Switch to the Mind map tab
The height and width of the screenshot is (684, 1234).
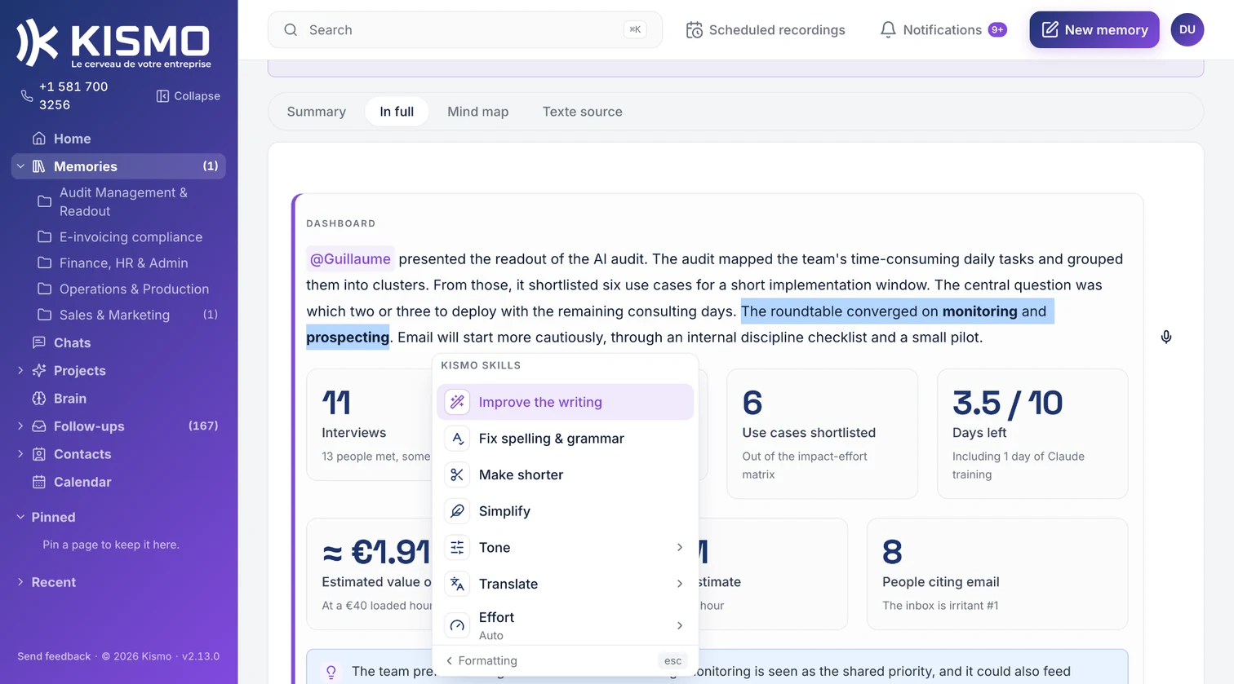pos(477,112)
